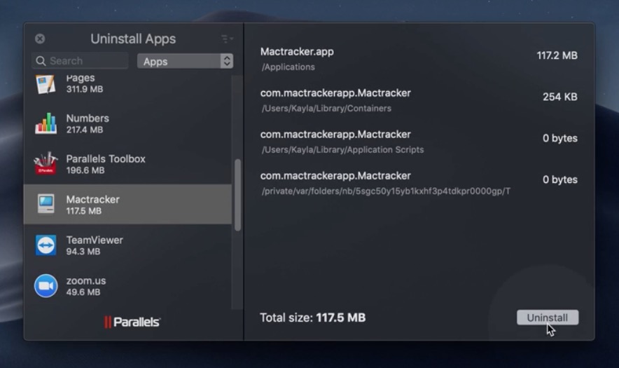
Task: Click the app list scrollbar thumb
Action: [237, 195]
